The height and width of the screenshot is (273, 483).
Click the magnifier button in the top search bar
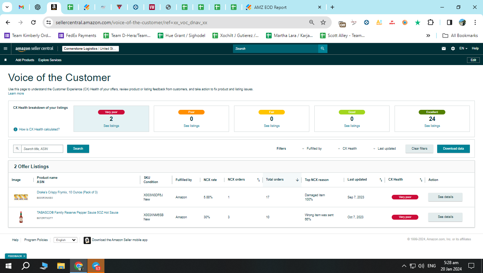coord(322,49)
